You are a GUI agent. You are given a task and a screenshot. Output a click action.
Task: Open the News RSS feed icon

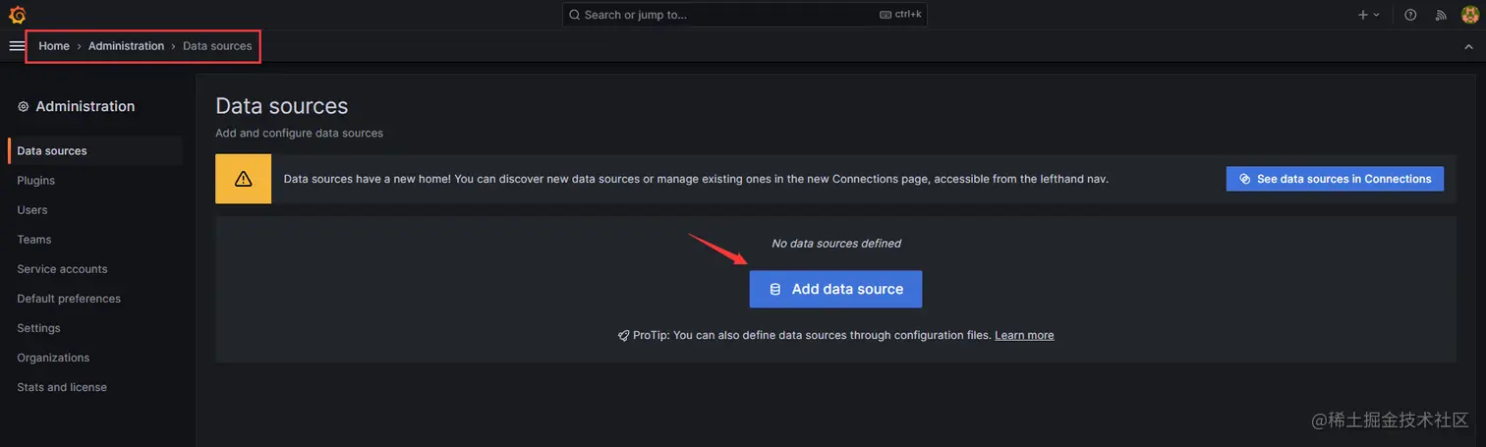point(1441,15)
